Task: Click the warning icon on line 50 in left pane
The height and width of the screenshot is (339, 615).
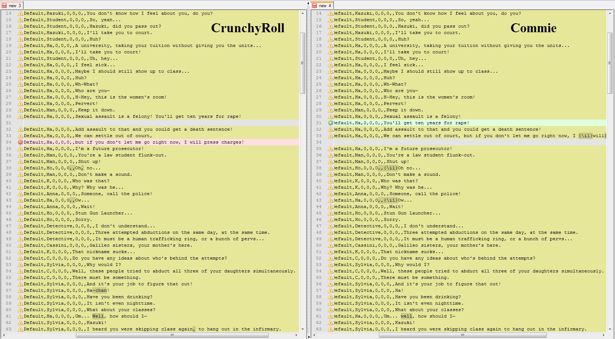Action: click(20, 245)
